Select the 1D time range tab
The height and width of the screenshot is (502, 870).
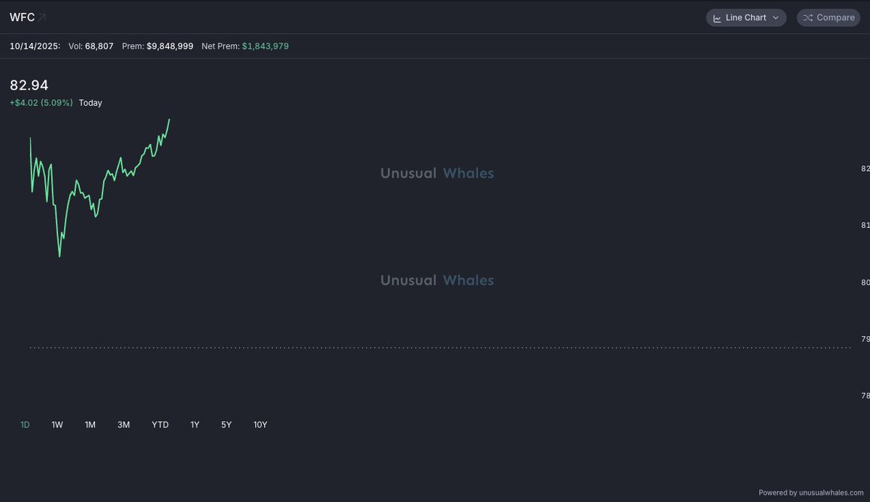(x=25, y=424)
